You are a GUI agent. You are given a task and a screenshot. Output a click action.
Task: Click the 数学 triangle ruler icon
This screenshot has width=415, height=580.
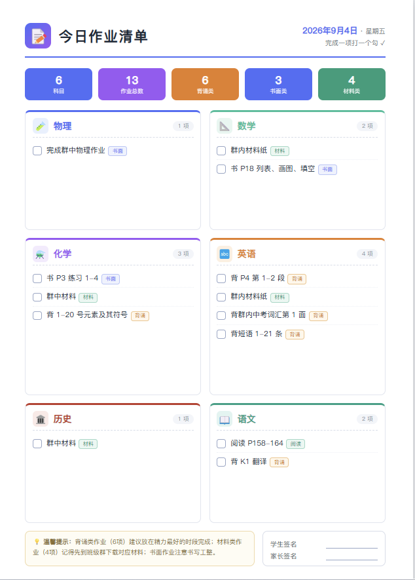point(225,126)
